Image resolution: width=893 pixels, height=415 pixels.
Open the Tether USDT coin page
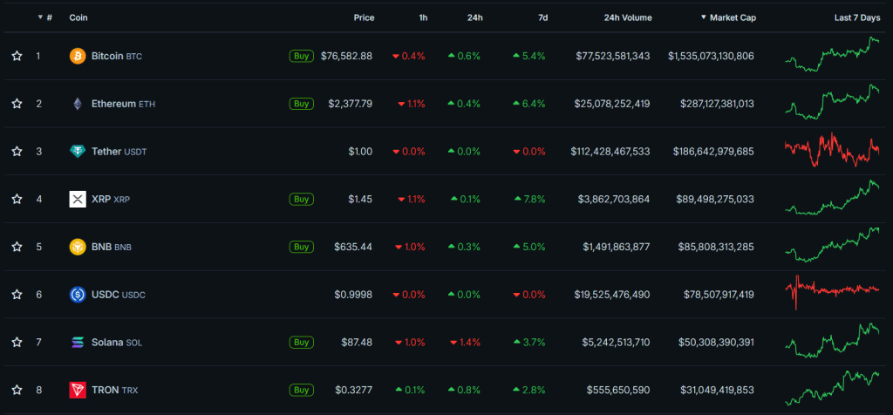[119, 152]
